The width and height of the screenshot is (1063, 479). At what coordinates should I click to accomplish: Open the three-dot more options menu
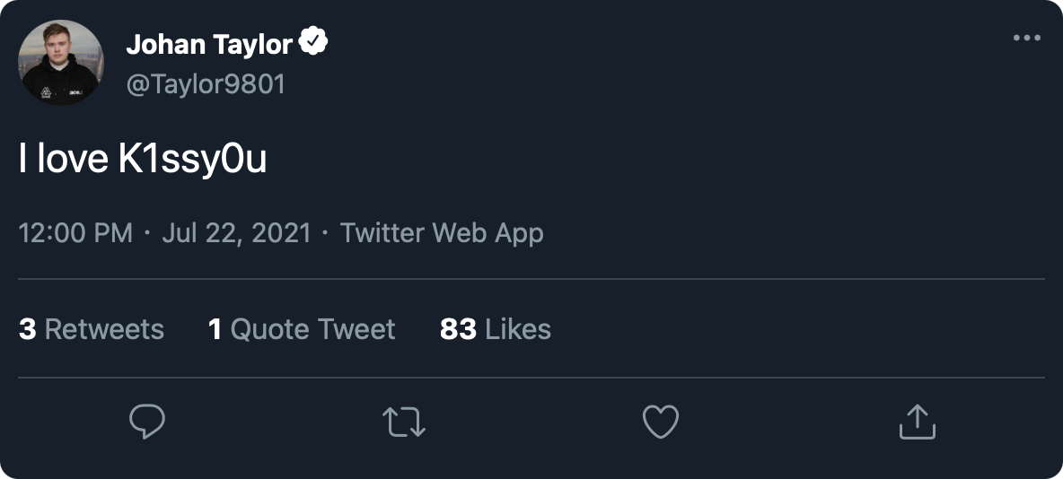(x=1026, y=39)
